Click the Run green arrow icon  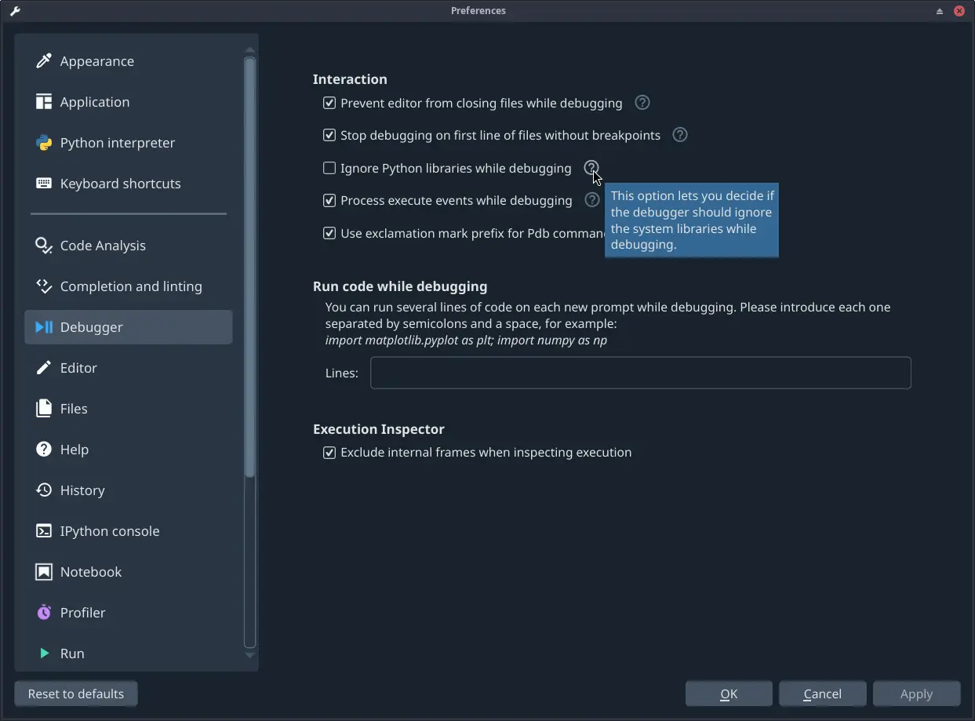[44, 653]
